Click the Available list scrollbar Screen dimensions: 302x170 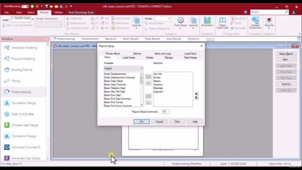point(142,89)
